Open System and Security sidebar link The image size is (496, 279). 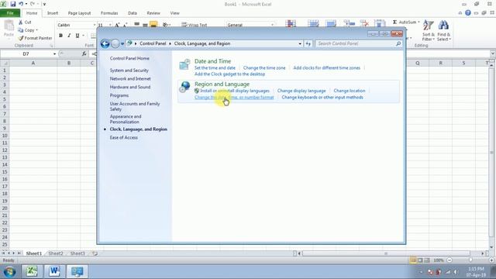[129, 71]
